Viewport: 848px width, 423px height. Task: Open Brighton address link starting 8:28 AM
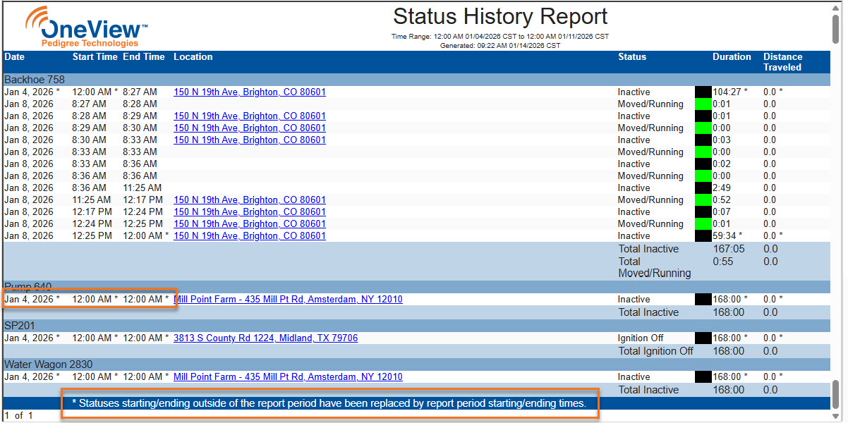[x=250, y=116]
